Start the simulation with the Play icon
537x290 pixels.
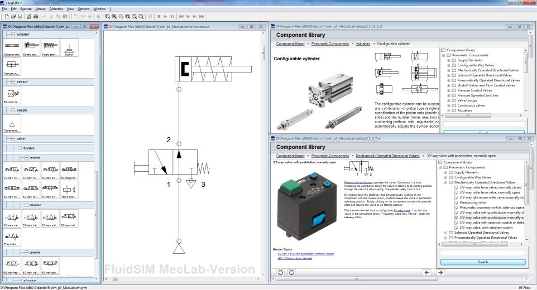pos(165,16)
